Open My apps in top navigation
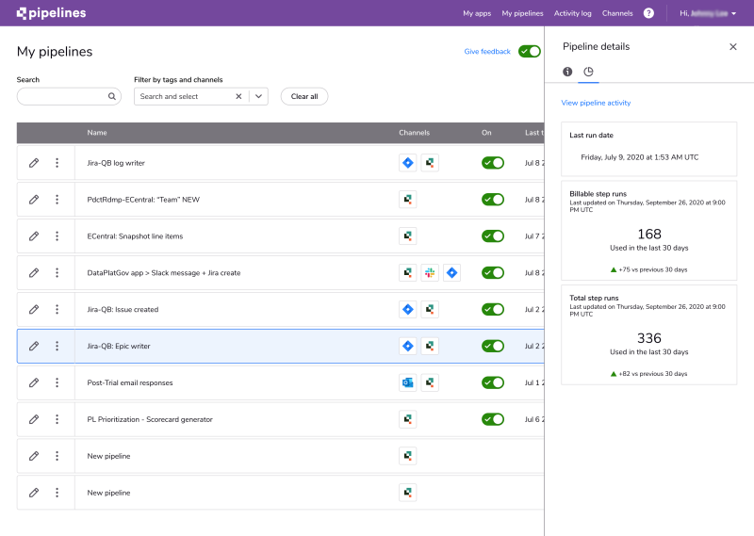This screenshot has width=754, height=536. 477,13
